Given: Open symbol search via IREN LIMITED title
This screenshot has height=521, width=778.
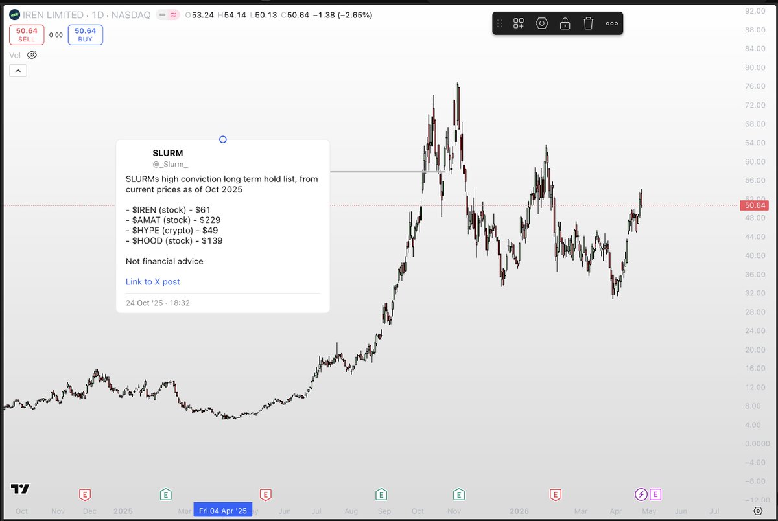Looking at the screenshot, I should [53, 15].
